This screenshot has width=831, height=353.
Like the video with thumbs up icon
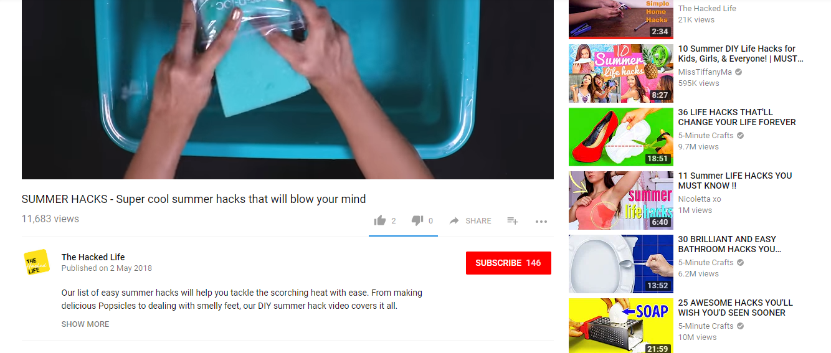click(x=380, y=220)
